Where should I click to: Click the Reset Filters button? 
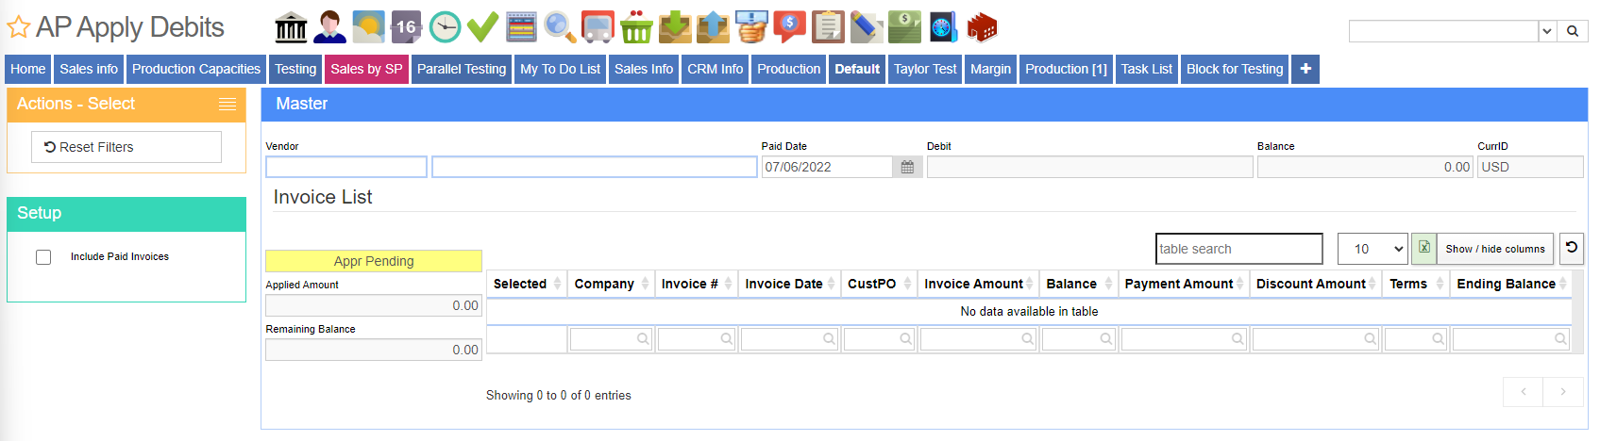(126, 147)
